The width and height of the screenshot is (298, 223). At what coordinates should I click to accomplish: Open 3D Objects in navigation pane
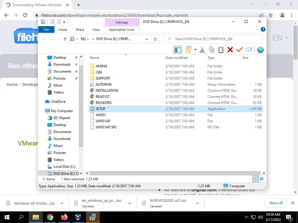(62, 118)
